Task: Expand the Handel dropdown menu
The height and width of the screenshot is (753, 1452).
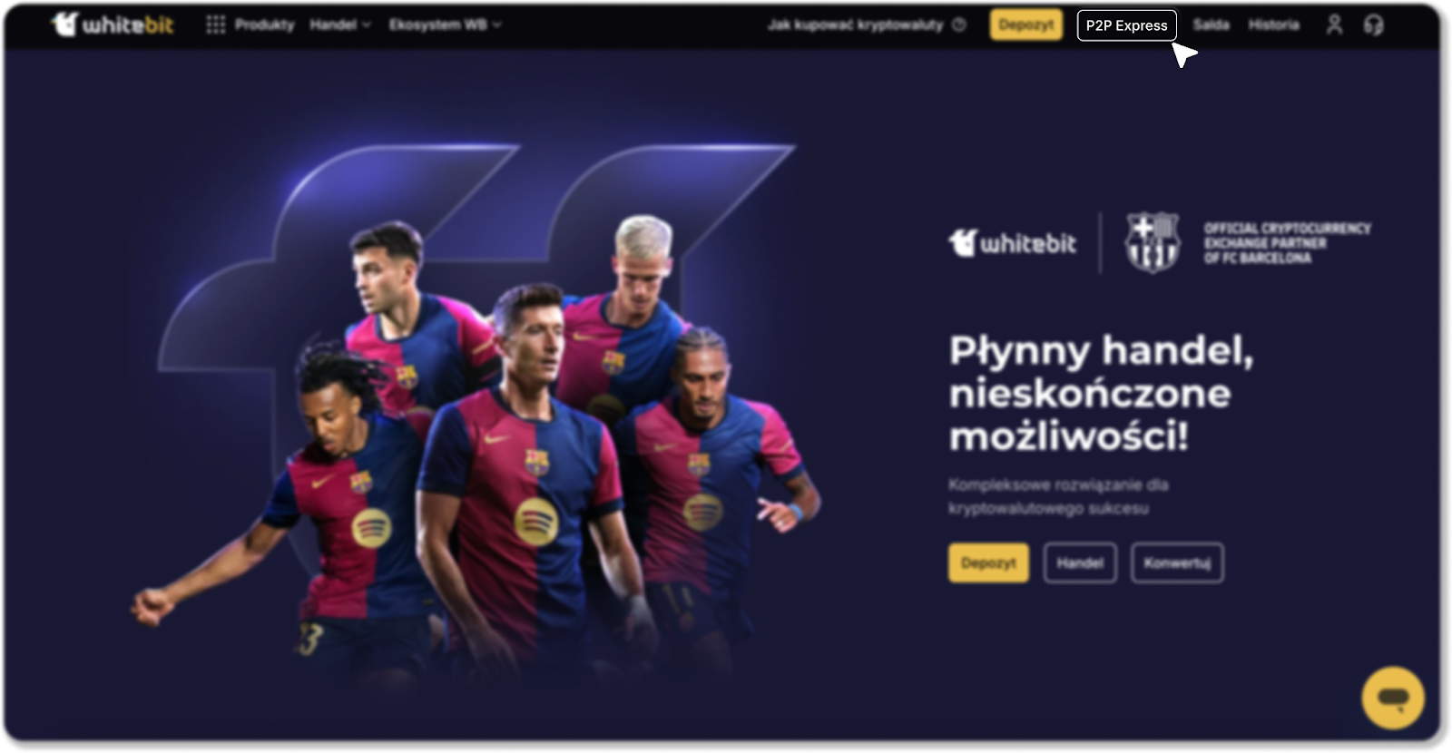Action: coord(340,24)
